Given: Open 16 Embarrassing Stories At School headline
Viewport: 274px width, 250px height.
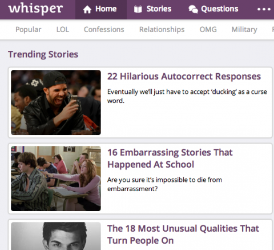Looking at the screenshot, I should [170, 158].
